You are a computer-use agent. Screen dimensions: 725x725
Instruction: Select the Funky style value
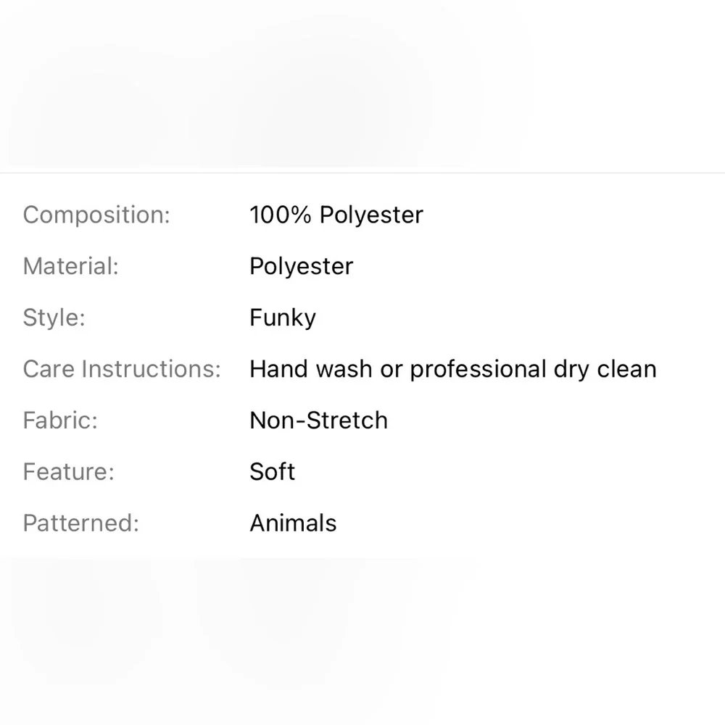[x=283, y=318]
